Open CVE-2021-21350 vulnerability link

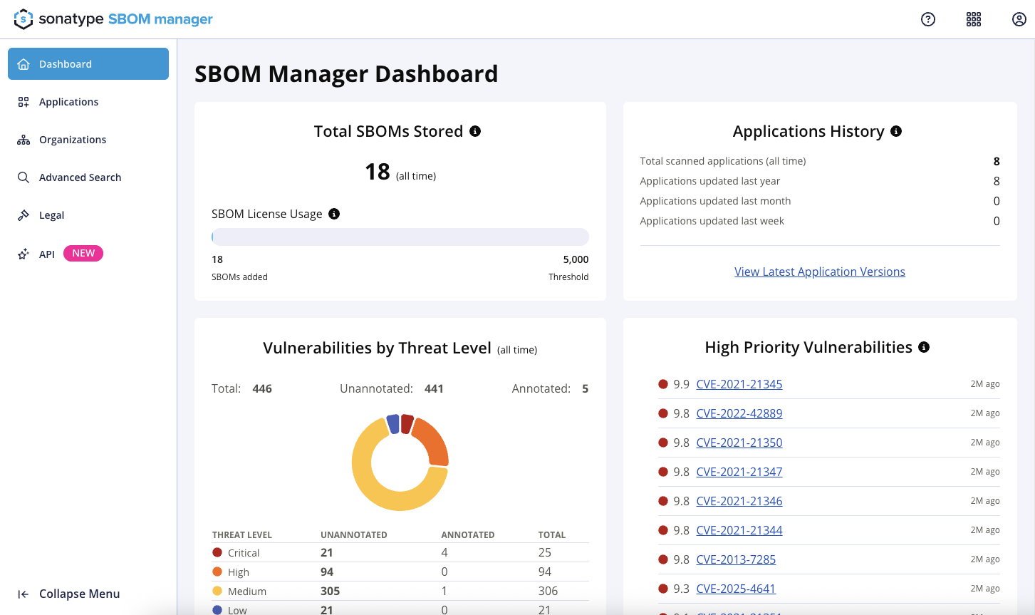coord(739,443)
